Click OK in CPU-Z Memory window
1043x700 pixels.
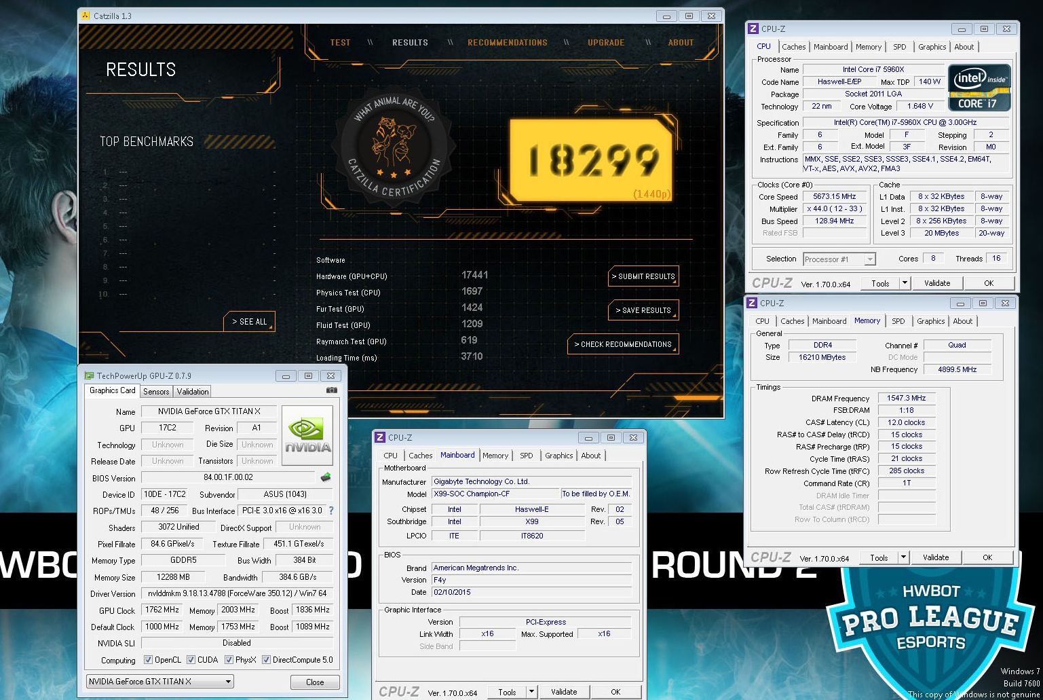987,557
